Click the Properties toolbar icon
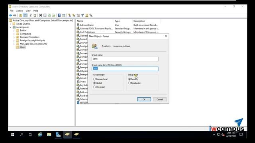 click(45, 15)
